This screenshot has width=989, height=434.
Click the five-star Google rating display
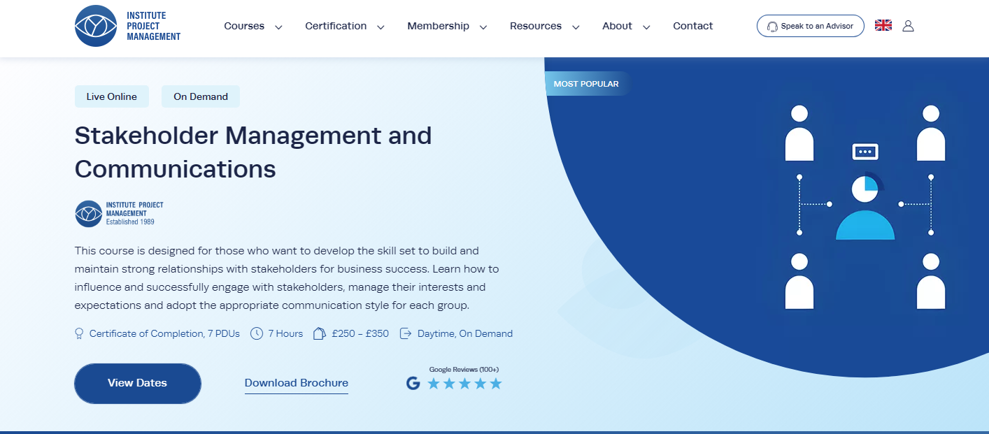(x=464, y=383)
